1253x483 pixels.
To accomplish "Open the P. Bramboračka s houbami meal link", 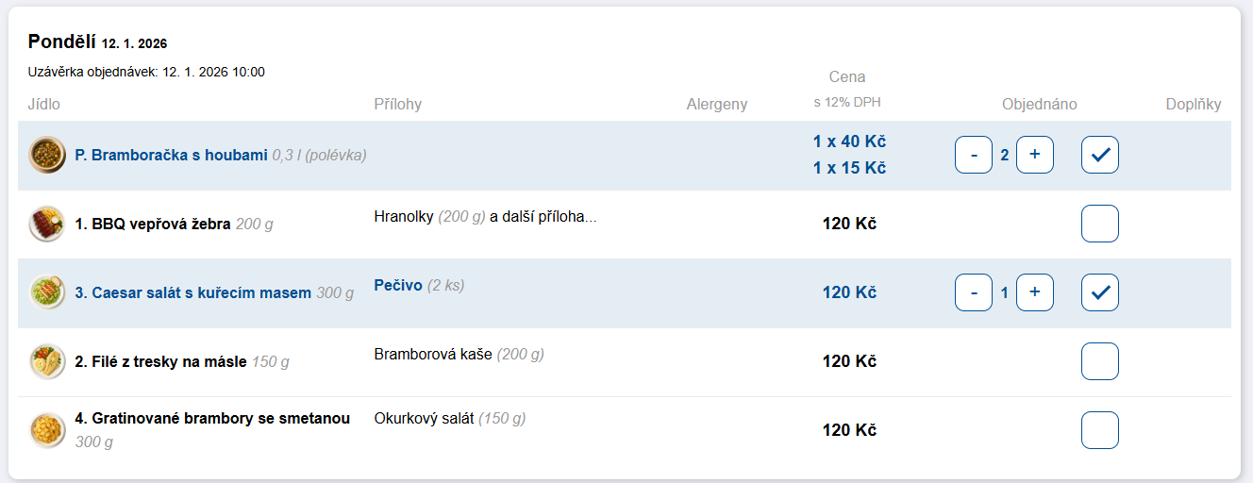I will (171, 155).
